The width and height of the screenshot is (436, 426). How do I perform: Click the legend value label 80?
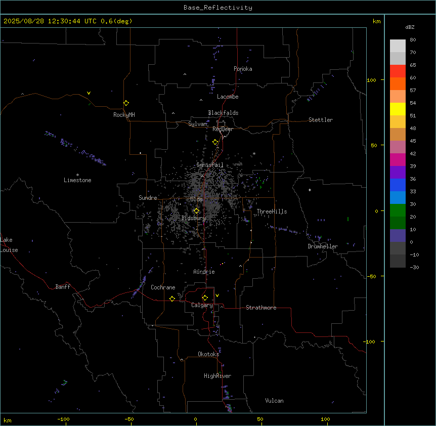[413, 40]
